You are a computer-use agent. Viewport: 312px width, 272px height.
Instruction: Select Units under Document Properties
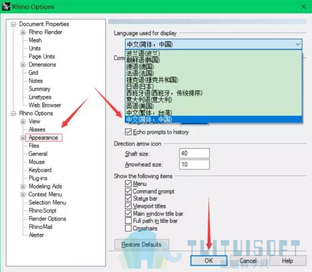(35, 48)
